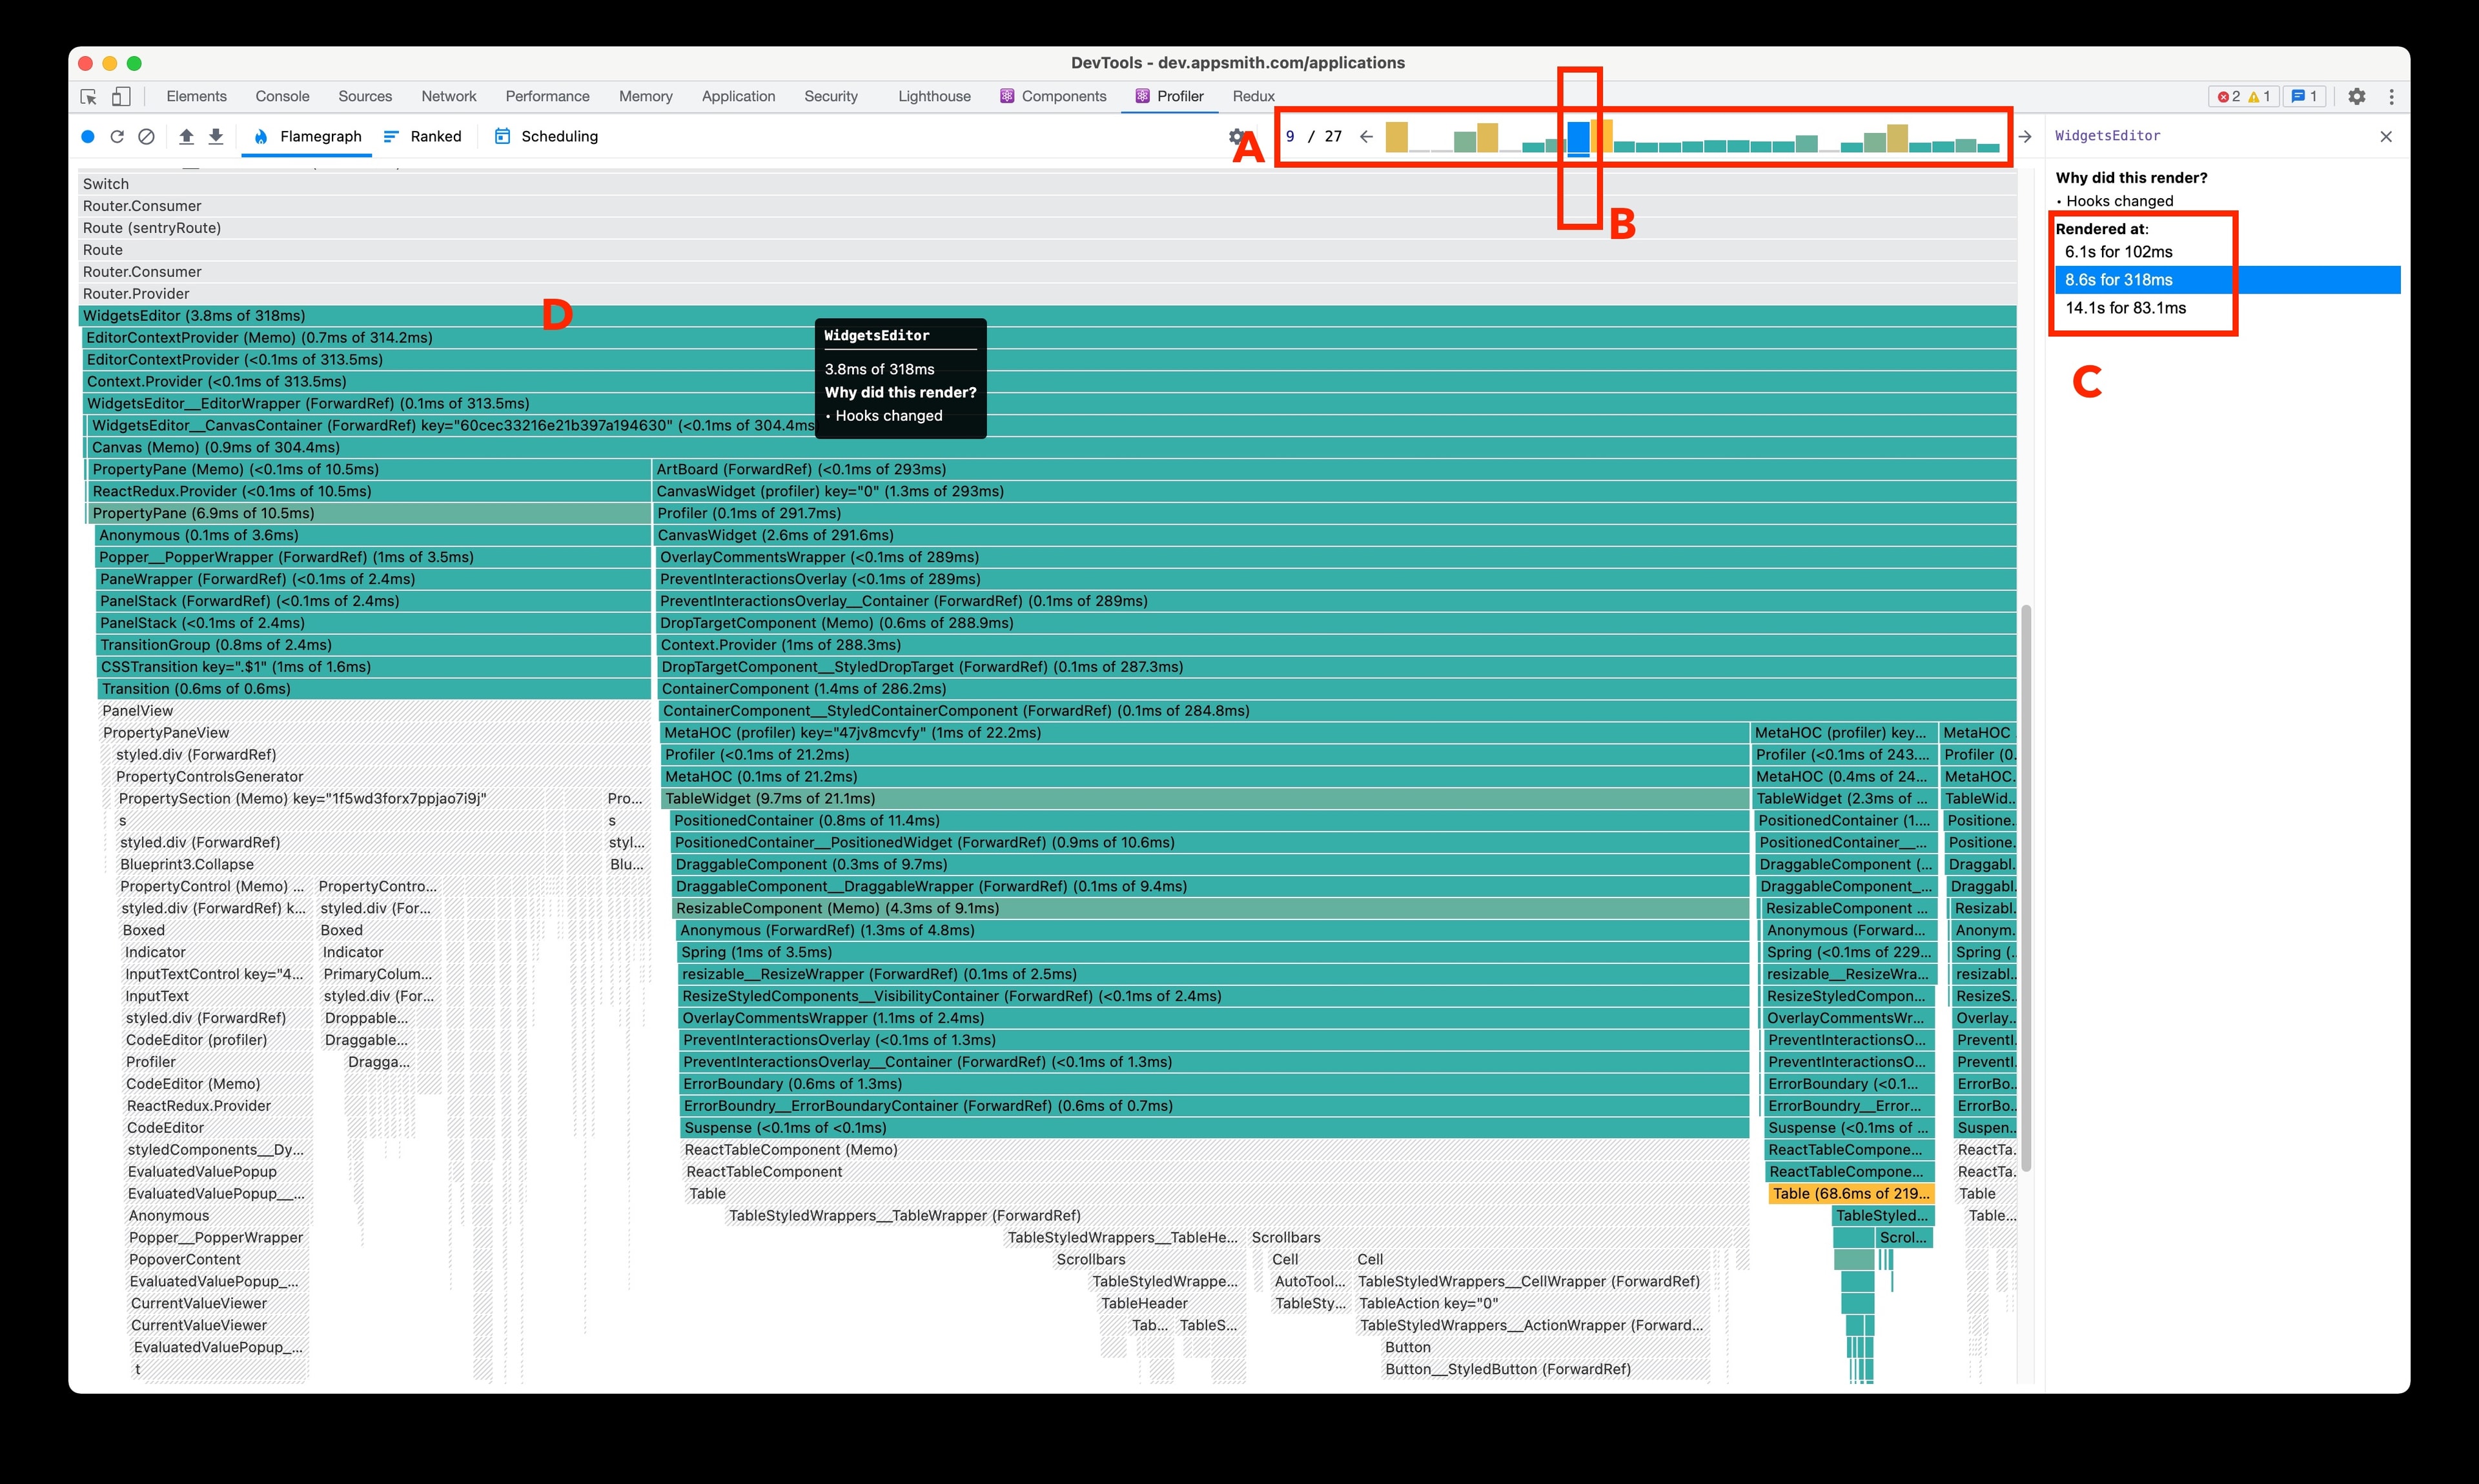Click ArtBoard (ForwardRef) flame bar
Viewport: 2479px width, 1484px height.
[x=1334, y=470]
